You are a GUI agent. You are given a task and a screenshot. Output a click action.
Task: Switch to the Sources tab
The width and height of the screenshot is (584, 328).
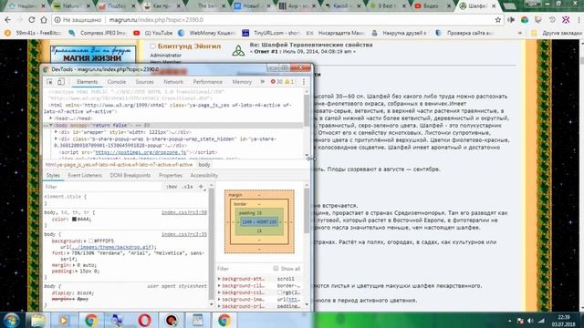coord(144,82)
